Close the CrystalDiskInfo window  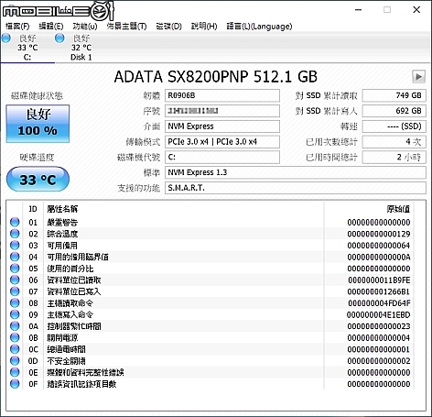pyautogui.click(x=416, y=10)
